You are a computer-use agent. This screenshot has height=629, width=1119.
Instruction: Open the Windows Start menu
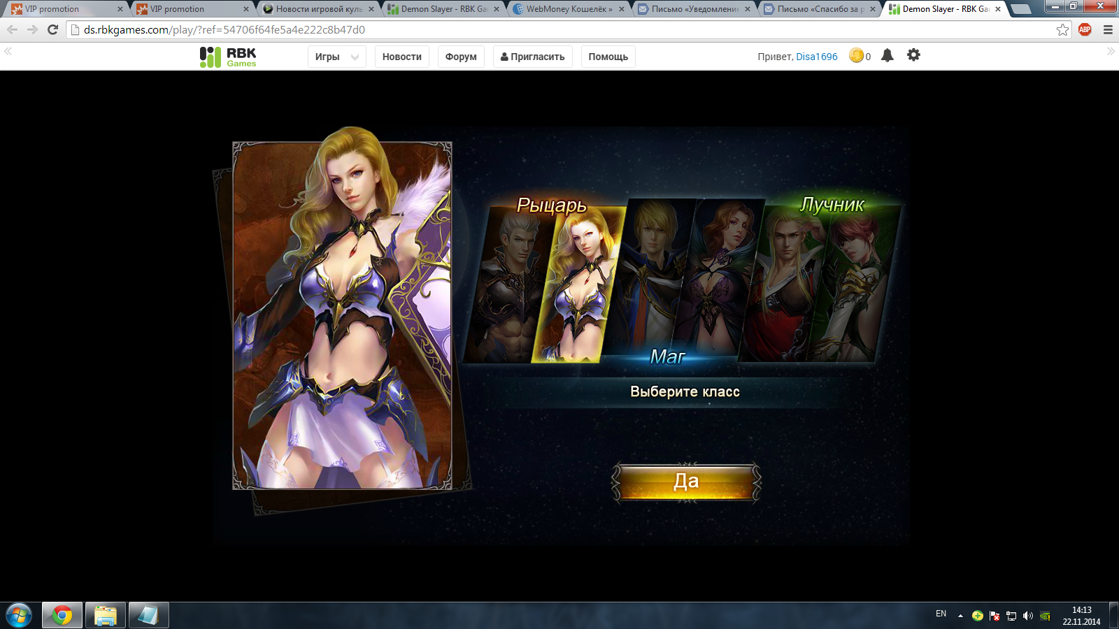(19, 616)
